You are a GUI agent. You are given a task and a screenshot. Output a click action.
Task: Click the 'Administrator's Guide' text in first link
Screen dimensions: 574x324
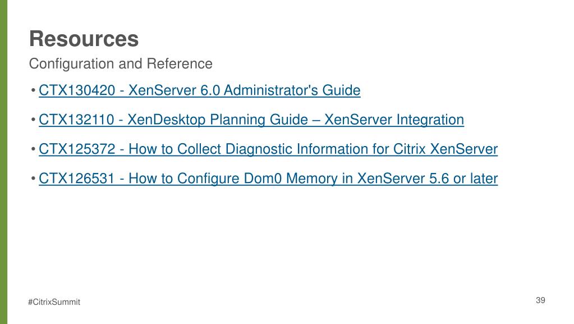(292, 90)
